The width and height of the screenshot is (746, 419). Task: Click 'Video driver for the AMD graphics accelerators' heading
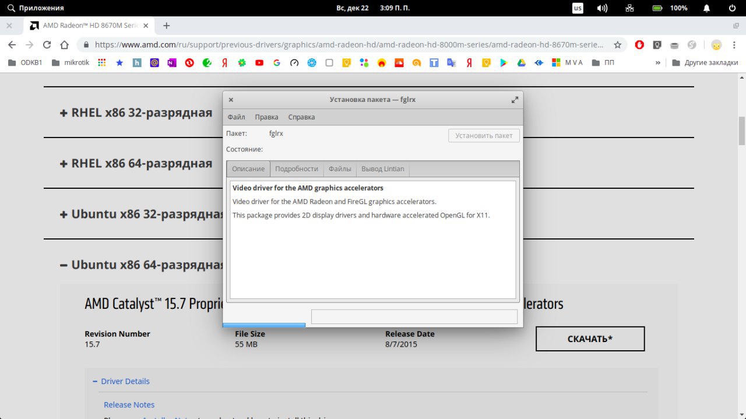coord(308,188)
